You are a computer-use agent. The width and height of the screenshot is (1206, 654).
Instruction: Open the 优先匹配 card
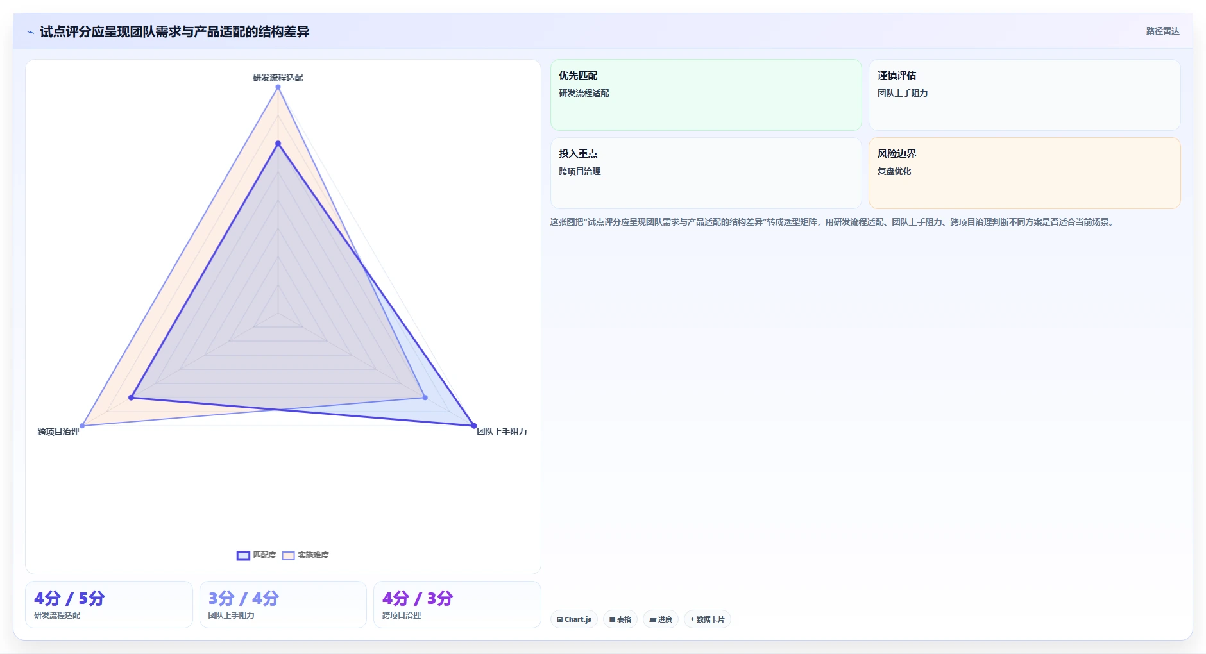(x=706, y=95)
